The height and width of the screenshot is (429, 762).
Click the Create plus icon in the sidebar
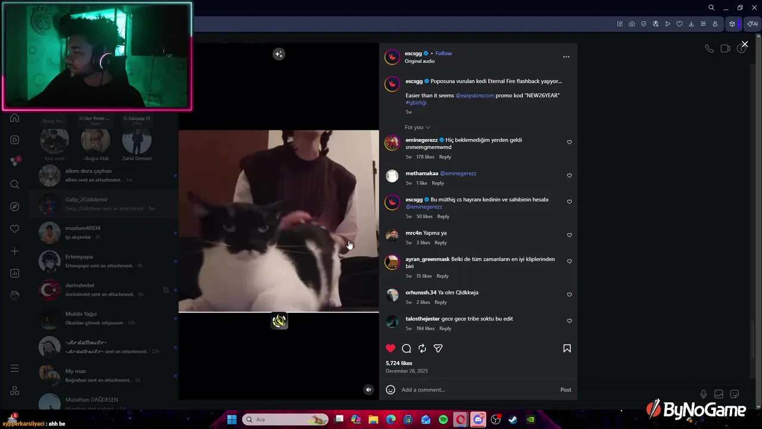(x=15, y=251)
